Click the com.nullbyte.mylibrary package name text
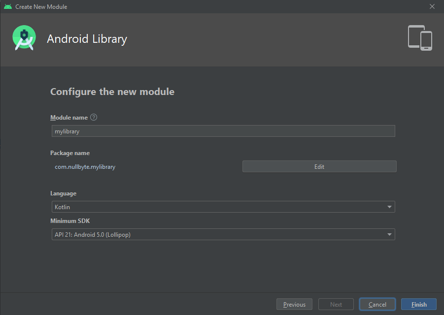The height and width of the screenshot is (315, 444). 85,167
